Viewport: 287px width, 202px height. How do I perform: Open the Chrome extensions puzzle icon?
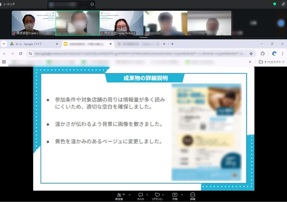[263, 53]
